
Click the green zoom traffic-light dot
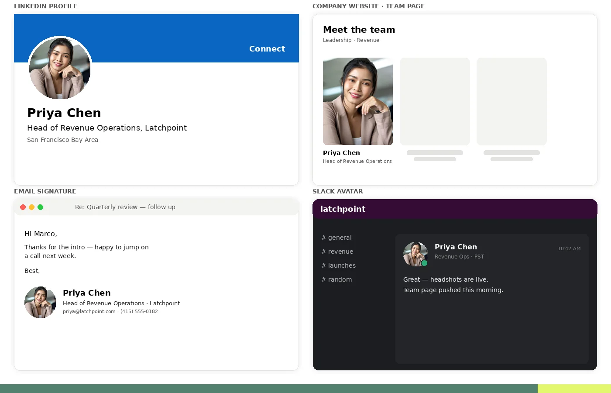tap(40, 207)
